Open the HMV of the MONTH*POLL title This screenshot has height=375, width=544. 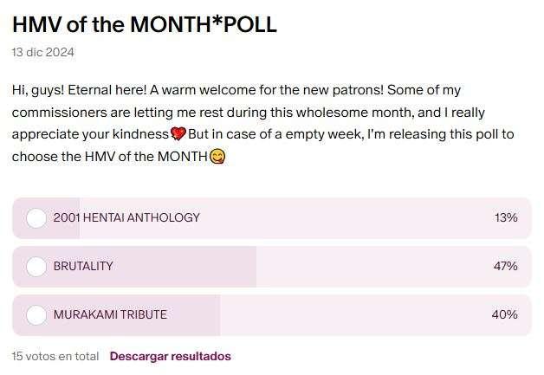(145, 24)
